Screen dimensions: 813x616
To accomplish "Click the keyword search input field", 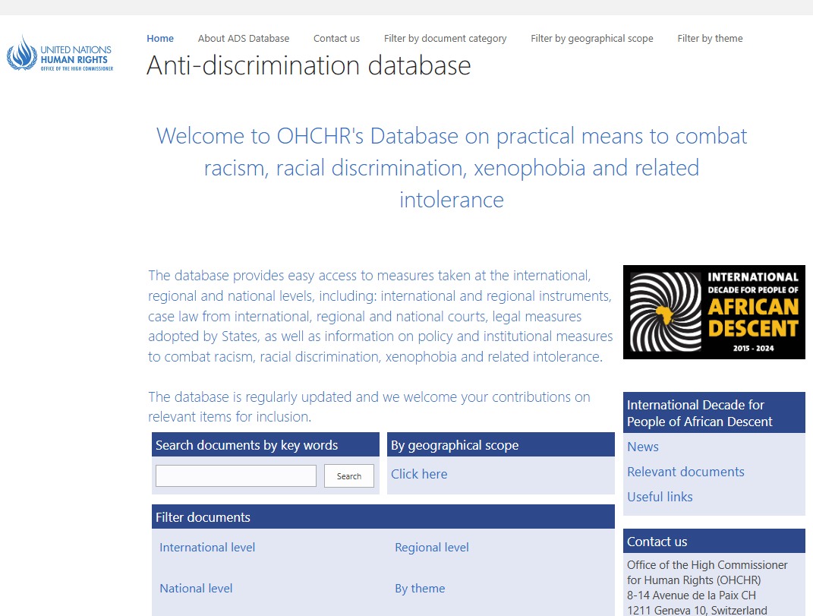I will (x=235, y=476).
